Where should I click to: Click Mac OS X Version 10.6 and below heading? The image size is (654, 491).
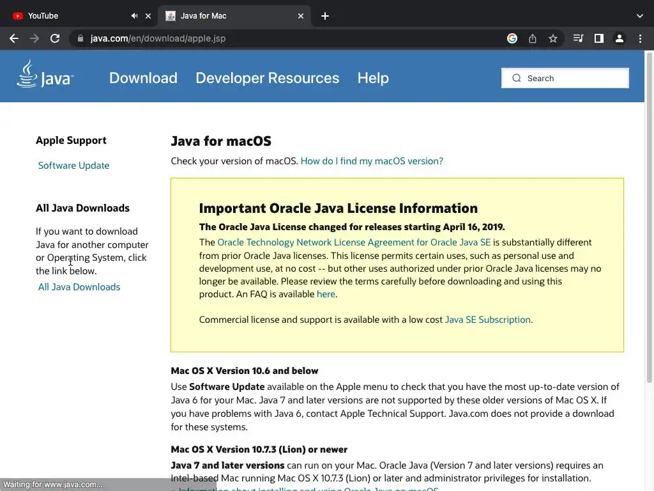(x=245, y=371)
